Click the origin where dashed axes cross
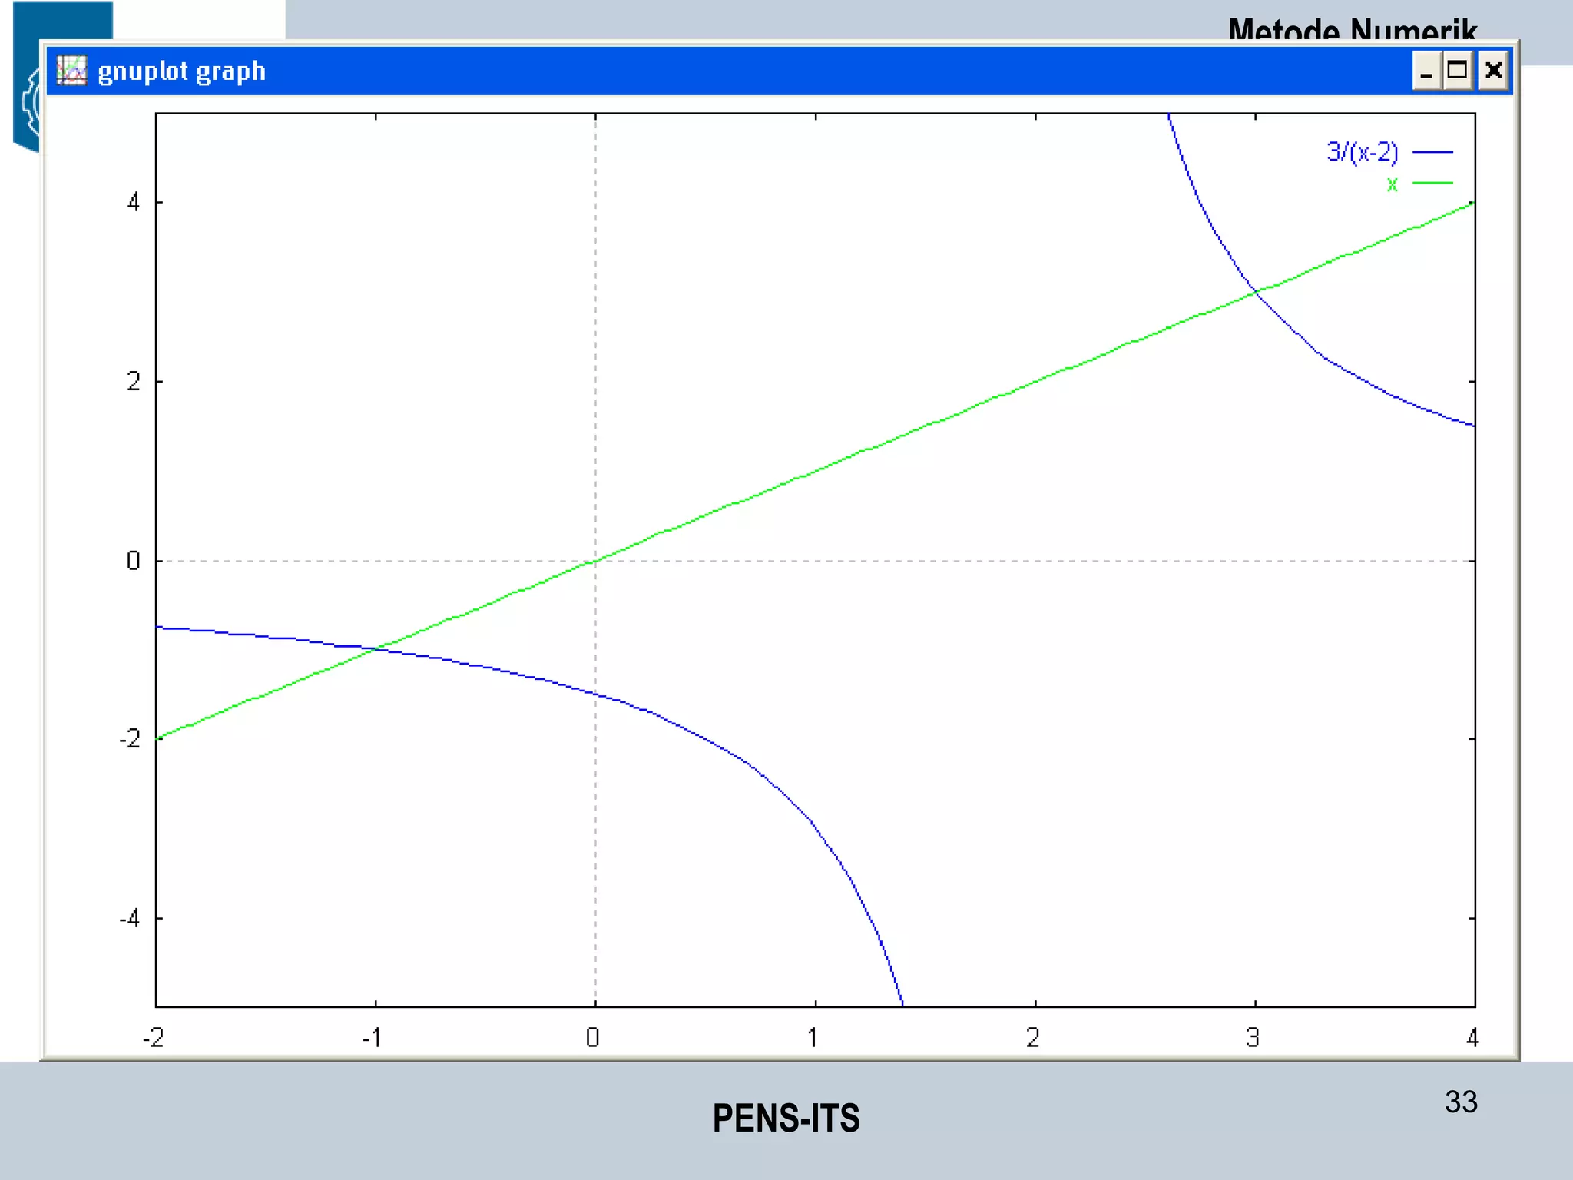The height and width of the screenshot is (1180, 1573). click(x=595, y=561)
